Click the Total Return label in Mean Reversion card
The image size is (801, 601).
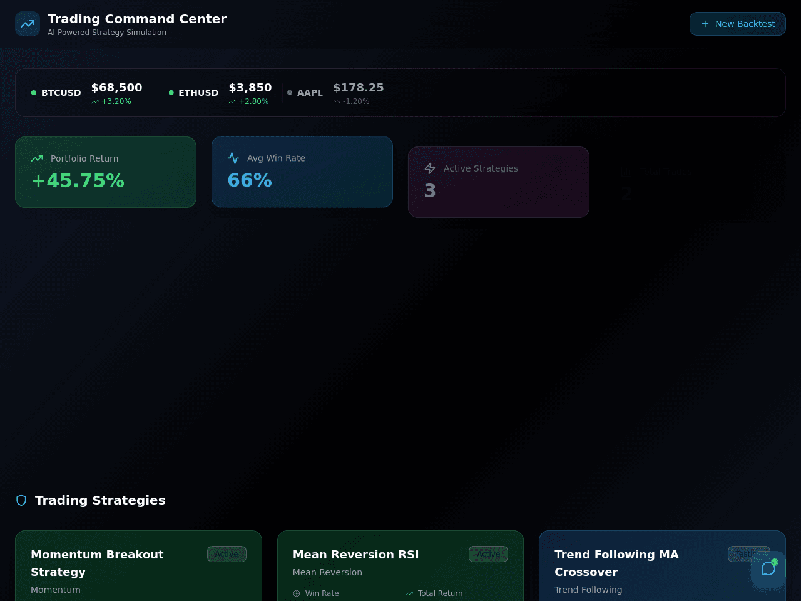pos(441,593)
